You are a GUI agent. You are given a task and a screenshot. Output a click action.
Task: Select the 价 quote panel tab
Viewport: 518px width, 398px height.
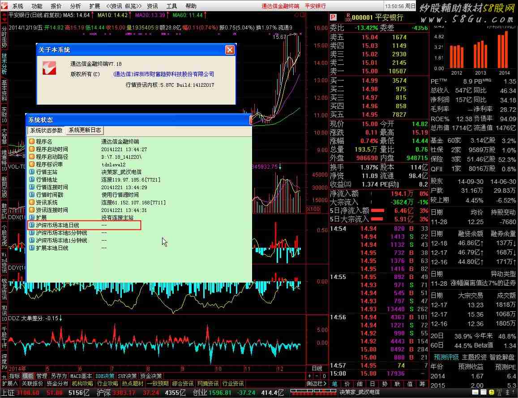[347, 384]
